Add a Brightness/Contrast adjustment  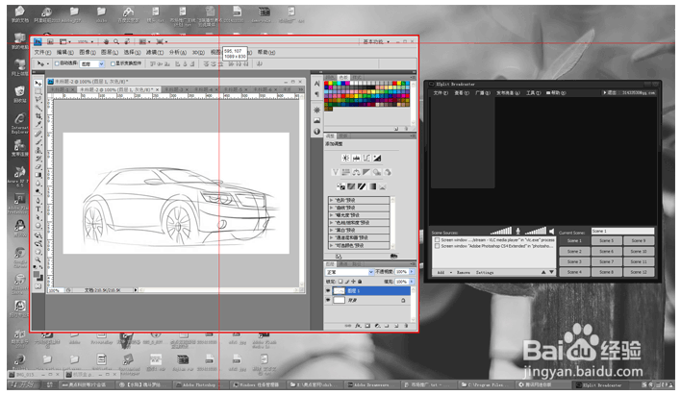pyautogui.click(x=345, y=158)
